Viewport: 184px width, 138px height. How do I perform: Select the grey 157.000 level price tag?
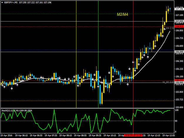tap(179, 21)
